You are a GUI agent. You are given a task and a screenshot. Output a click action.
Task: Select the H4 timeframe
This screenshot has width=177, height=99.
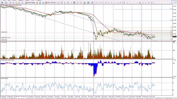112,2
